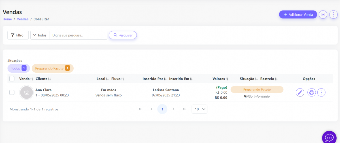Open the chat support bubble
The width and height of the screenshot is (340, 143).
click(x=329, y=138)
